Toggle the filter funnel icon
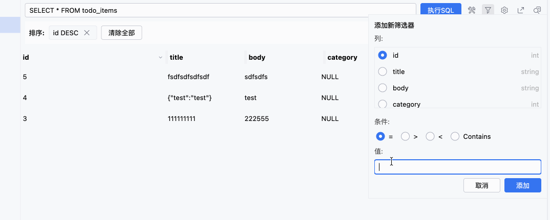Image resolution: width=550 pixels, height=220 pixels. pos(489,10)
